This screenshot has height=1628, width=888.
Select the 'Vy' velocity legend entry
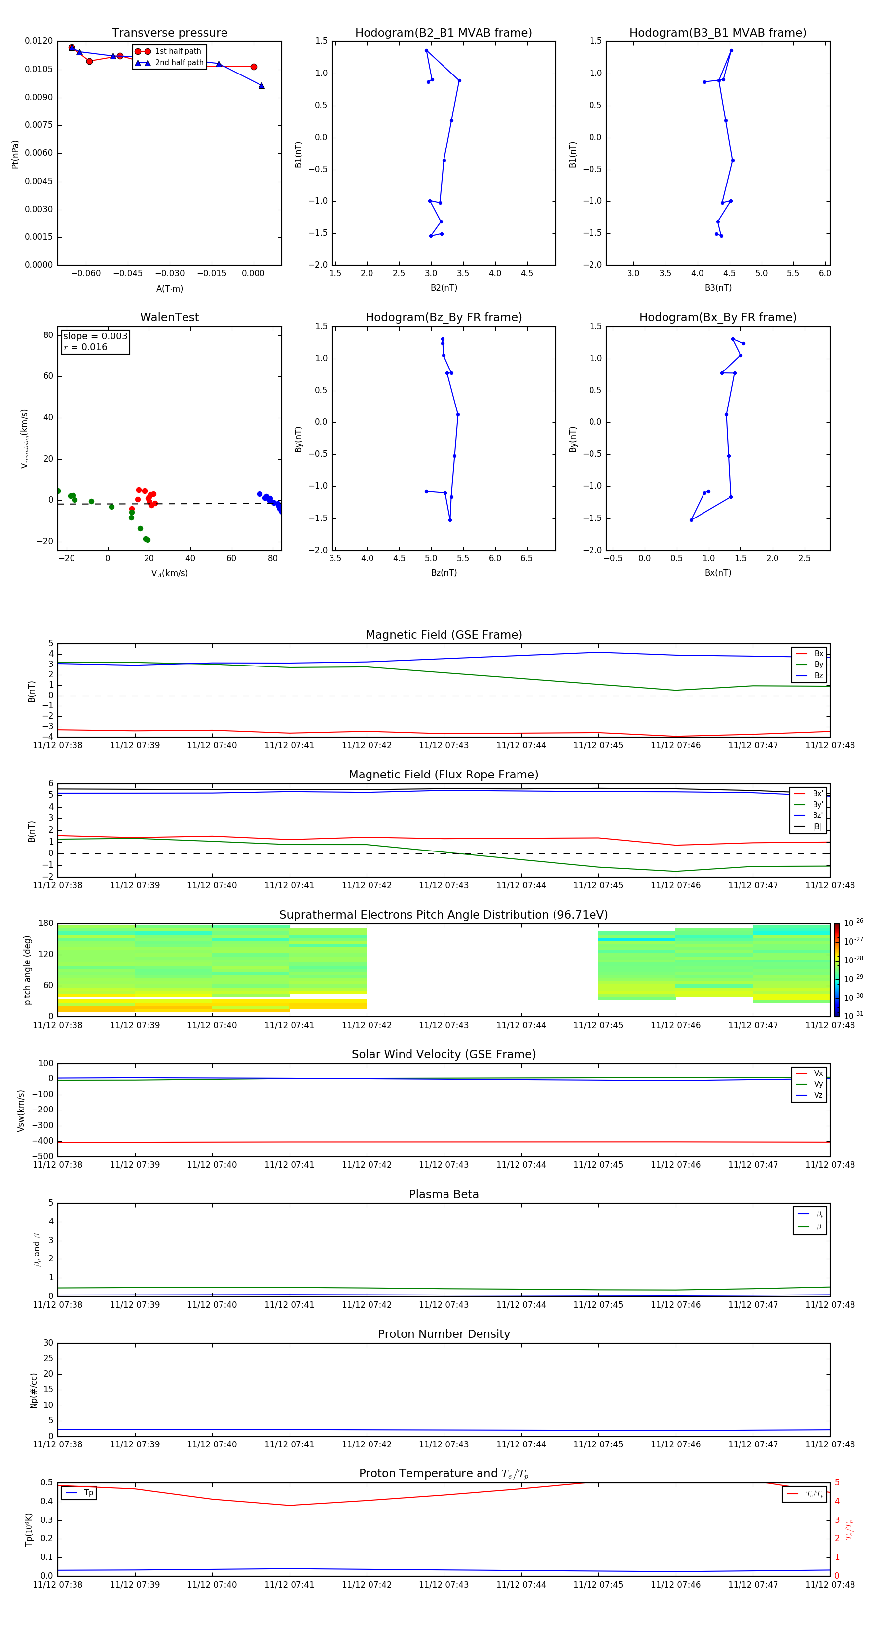pos(810,1084)
